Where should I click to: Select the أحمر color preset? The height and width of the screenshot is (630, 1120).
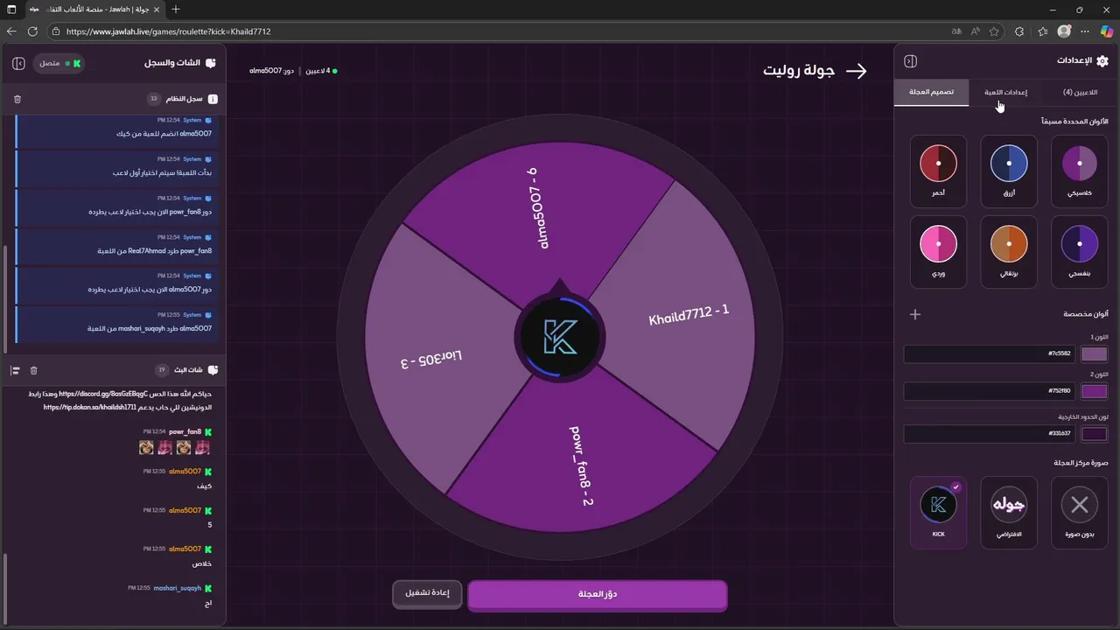(x=938, y=171)
